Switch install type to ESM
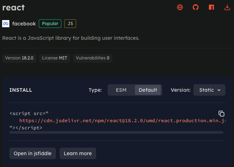 tap(121, 90)
